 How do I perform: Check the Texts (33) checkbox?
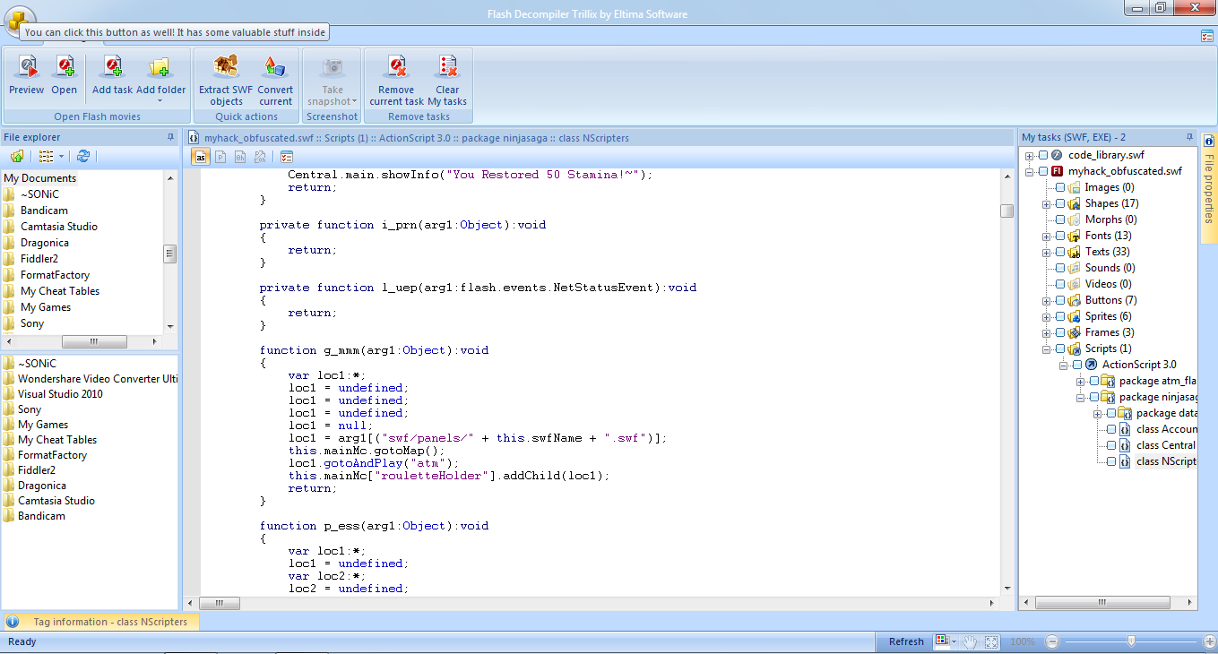(x=1060, y=252)
